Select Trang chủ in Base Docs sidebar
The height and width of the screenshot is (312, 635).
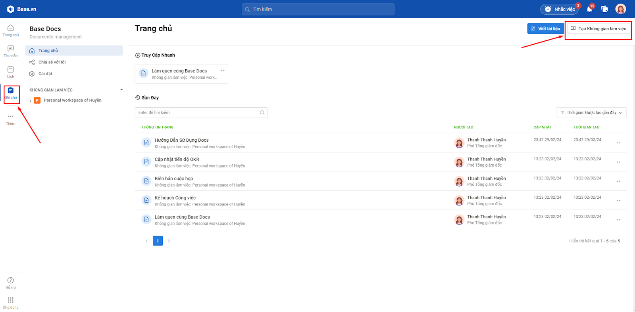point(74,51)
